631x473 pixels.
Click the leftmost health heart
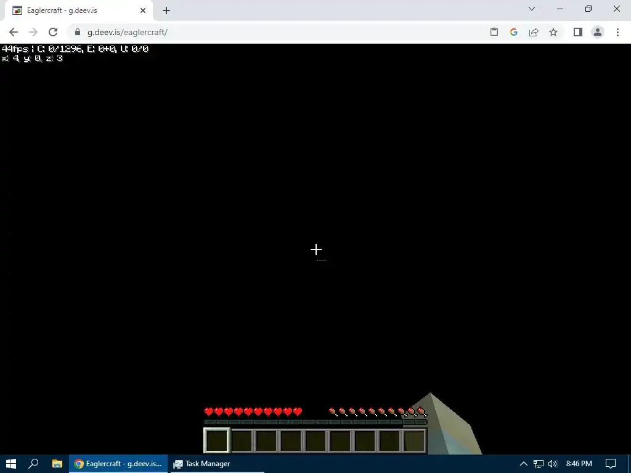pyautogui.click(x=209, y=411)
